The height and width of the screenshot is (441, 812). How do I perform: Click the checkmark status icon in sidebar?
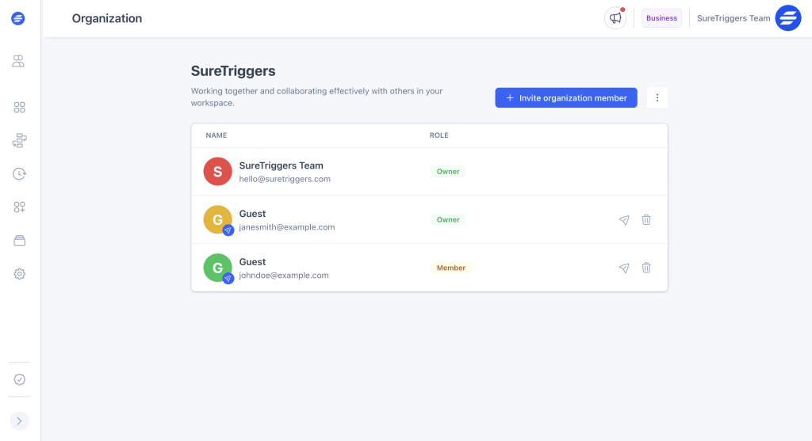(20, 379)
